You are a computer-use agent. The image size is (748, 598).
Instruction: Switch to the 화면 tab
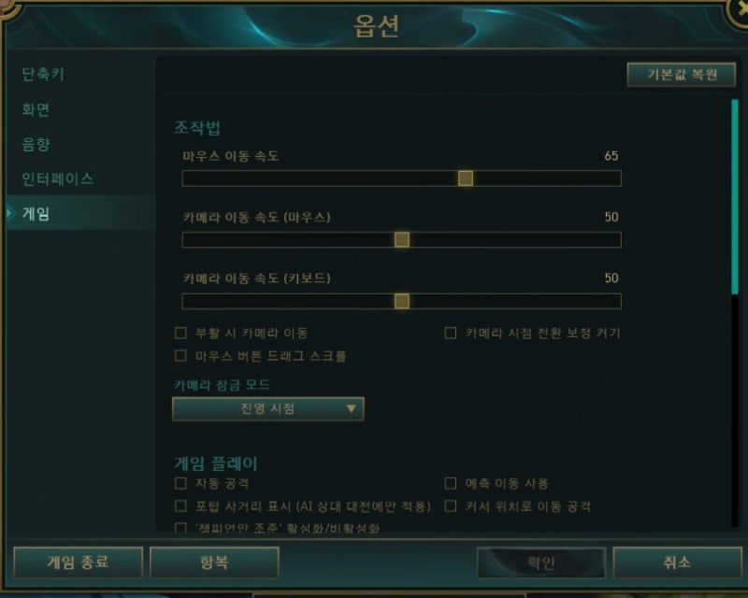pos(36,109)
